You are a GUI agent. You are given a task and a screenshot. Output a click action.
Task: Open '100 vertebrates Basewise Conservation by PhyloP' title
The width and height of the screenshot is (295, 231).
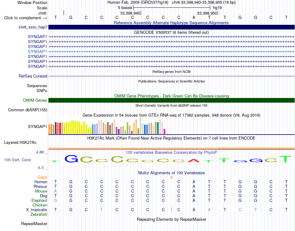[x=171, y=152]
